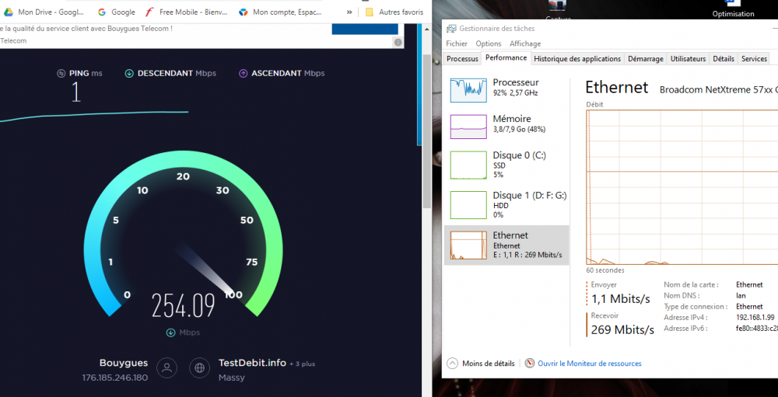This screenshot has height=397, width=778.
Task: Click the scrollbar up arrow in the browser
Action: 426,30
